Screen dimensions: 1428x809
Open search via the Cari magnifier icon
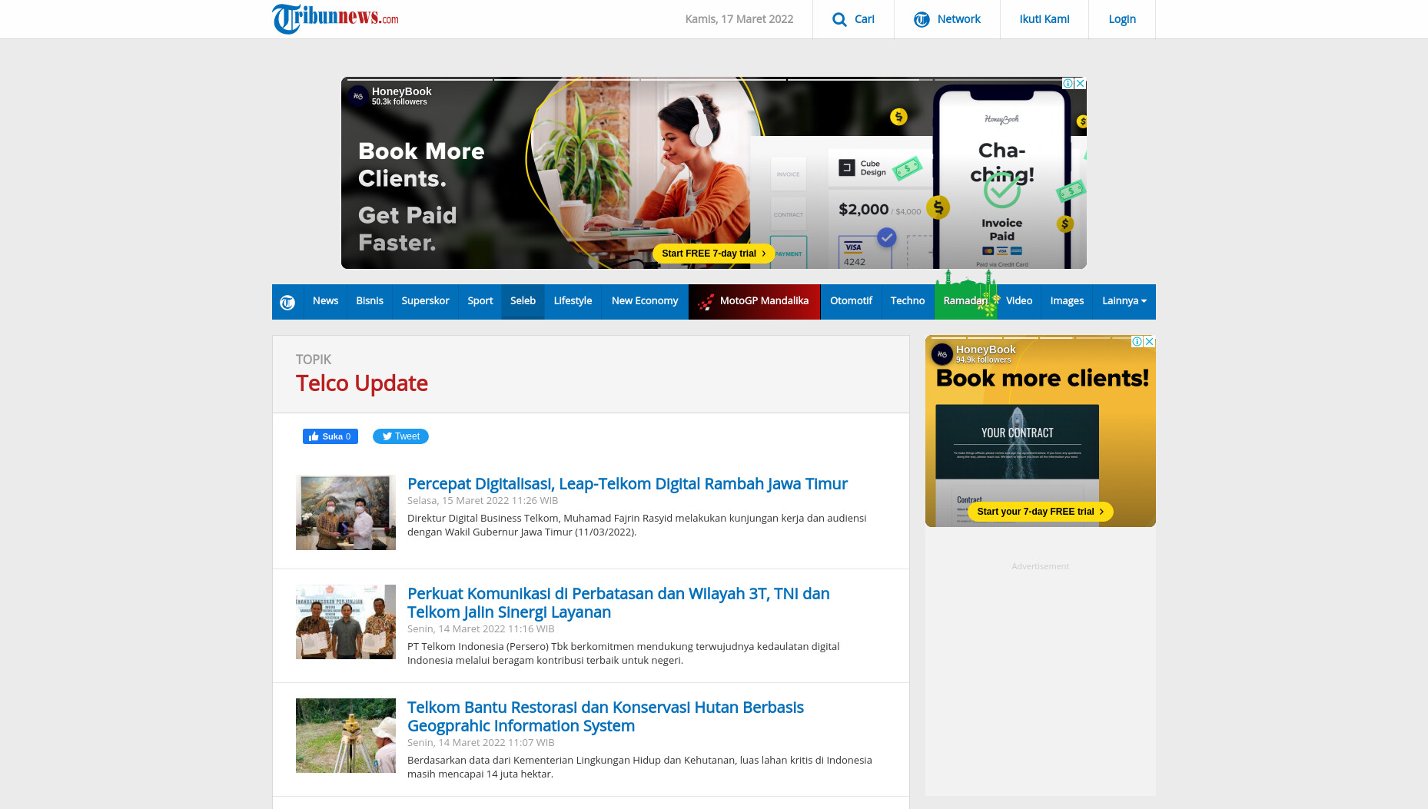click(x=839, y=19)
